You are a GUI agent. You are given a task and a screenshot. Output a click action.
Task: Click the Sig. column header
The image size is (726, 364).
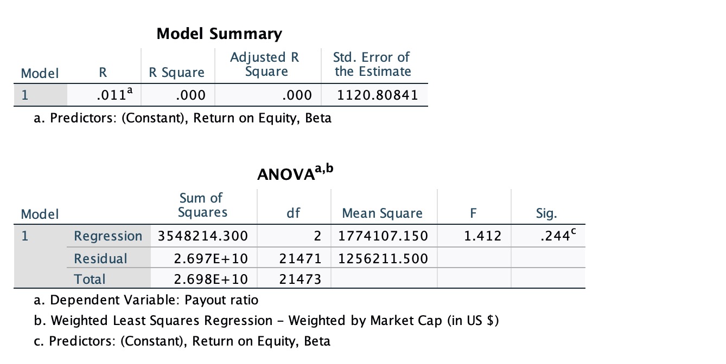click(546, 213)
